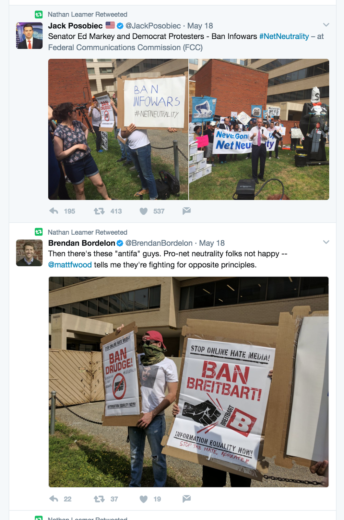
Task: View Brendan Bordelon's profile picture
Action: pyautogui.click(x=29, y=253)
